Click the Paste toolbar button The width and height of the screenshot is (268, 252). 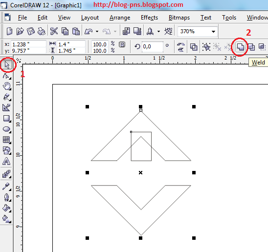pyautogui.click(x=76, y=31)
